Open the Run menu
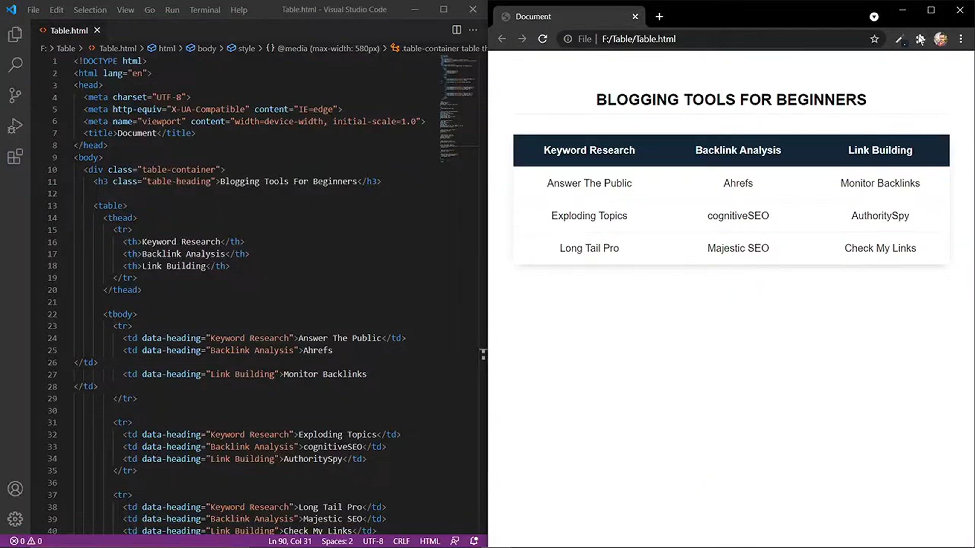 (x=172, y=10)
